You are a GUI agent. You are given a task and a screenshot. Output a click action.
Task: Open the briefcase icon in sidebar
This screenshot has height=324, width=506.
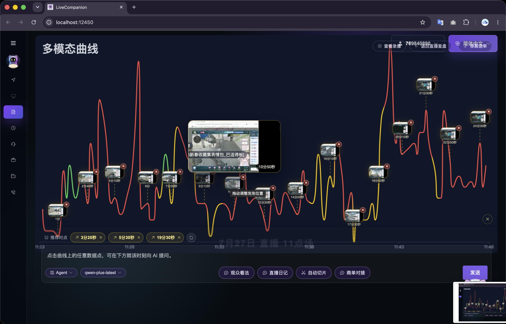point(13,160)
